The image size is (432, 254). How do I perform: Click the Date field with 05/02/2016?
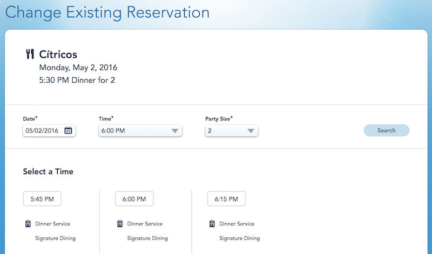pyautogui.click(x=49, y=131)
